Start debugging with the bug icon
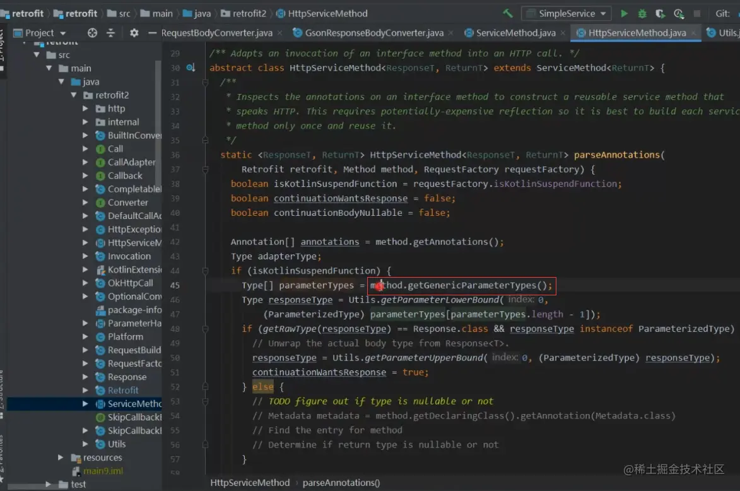Screen dimensions: 740x491 point(642,14)
